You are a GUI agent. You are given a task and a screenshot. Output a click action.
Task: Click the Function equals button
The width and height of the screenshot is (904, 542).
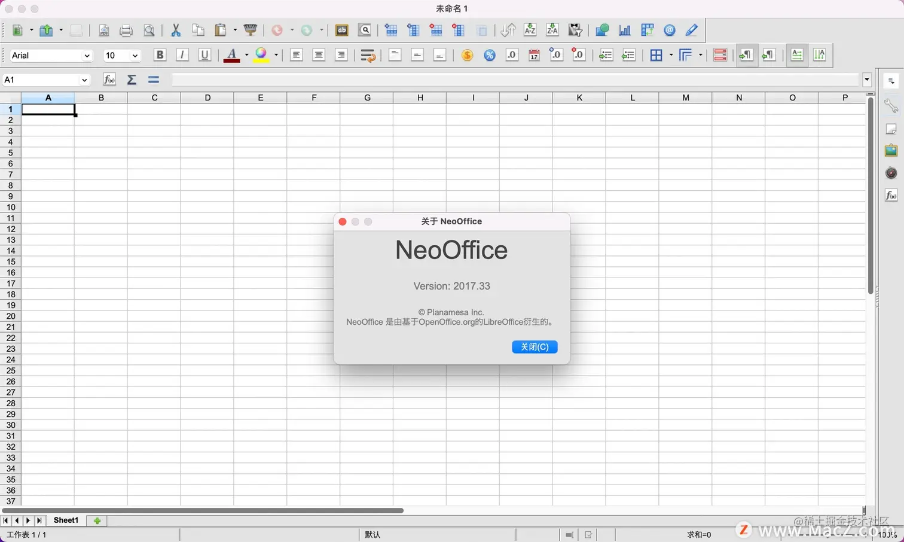click(x=154, y=80)
